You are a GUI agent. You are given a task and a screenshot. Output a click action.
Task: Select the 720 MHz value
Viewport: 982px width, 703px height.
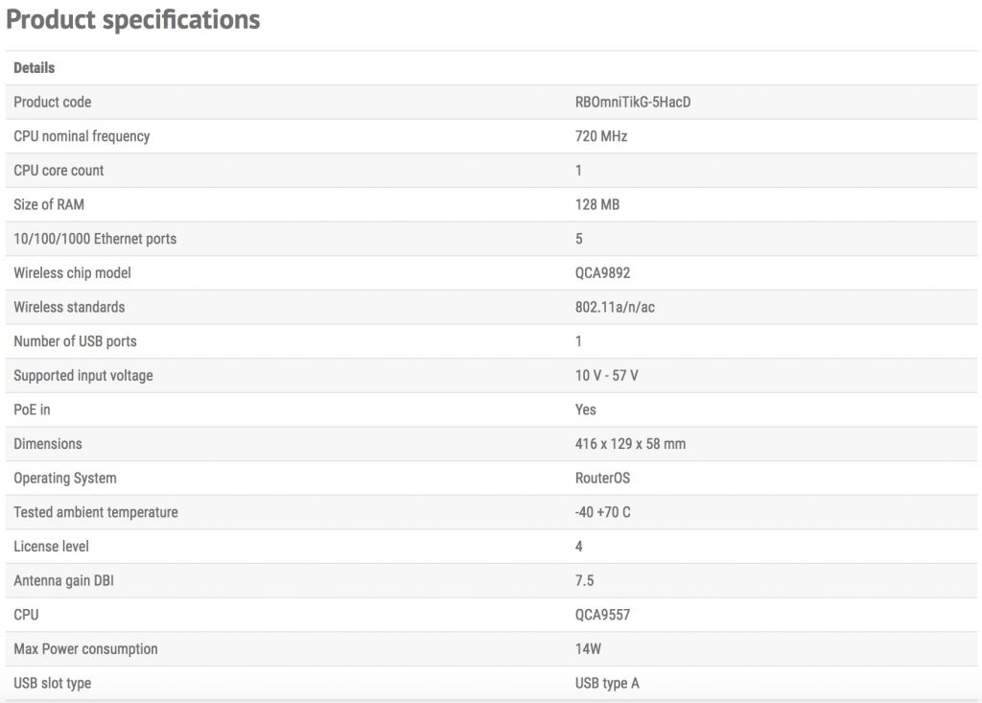[601, 136]
